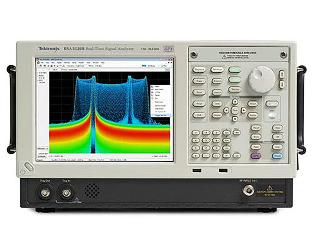The width and height of the screenshot is (313, 252).
Task: Tap the marker up-arrow key
Action: tap(236, 102)
